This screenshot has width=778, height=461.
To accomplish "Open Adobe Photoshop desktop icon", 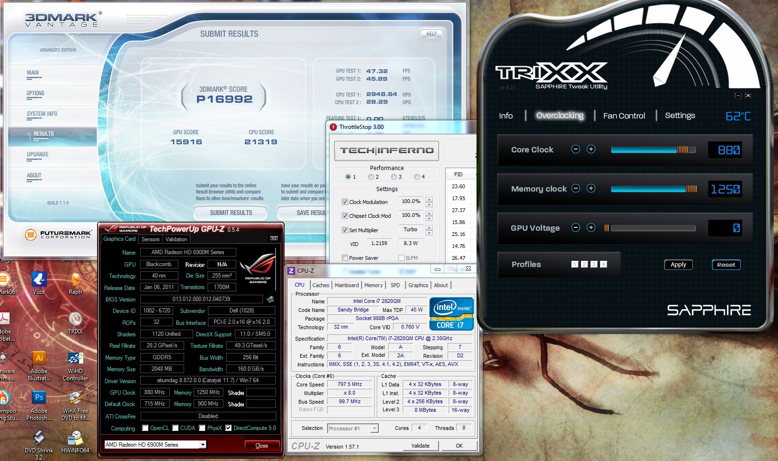I will (39, 406).
